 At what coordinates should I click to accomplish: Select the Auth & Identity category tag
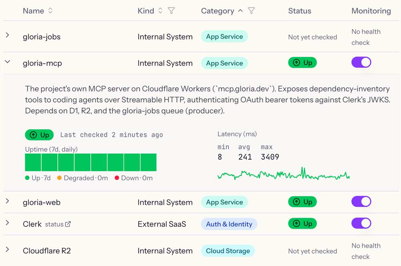(229, 224)
